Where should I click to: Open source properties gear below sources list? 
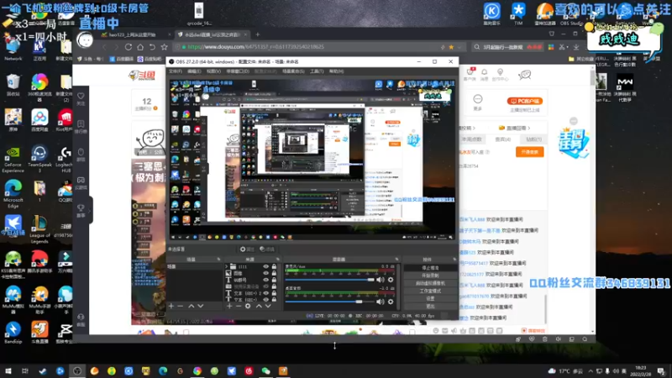click(248, 306)
